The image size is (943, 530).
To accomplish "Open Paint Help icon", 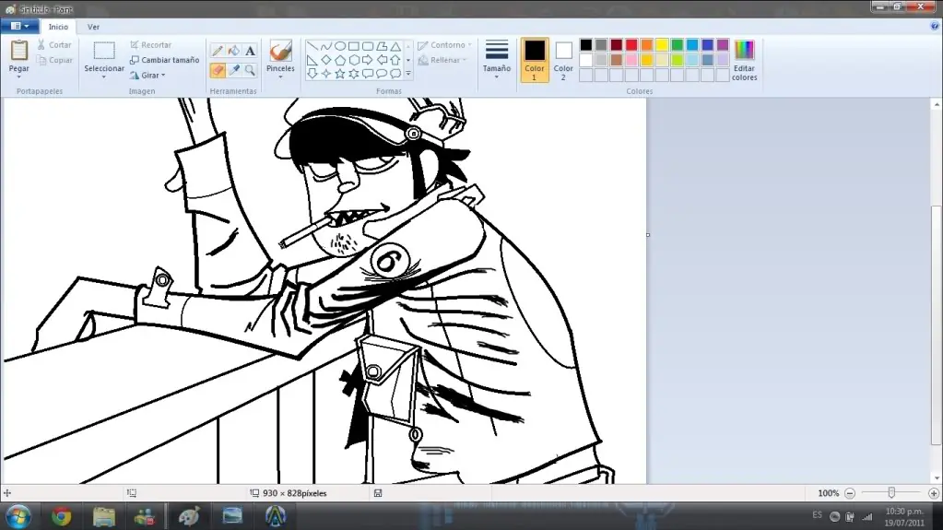I will coord(935,27).
